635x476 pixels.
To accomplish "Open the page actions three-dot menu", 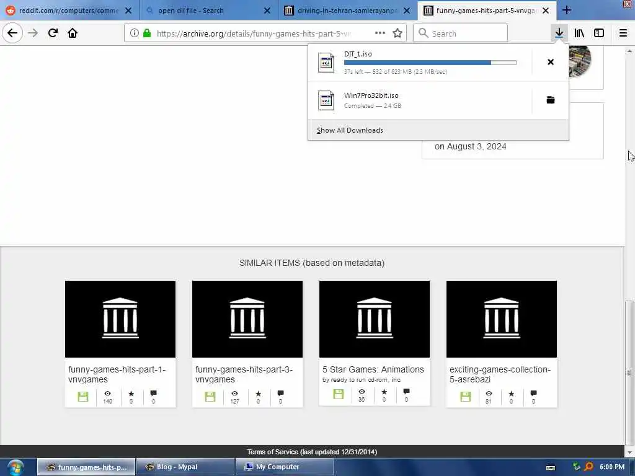I will pos(380,33).
